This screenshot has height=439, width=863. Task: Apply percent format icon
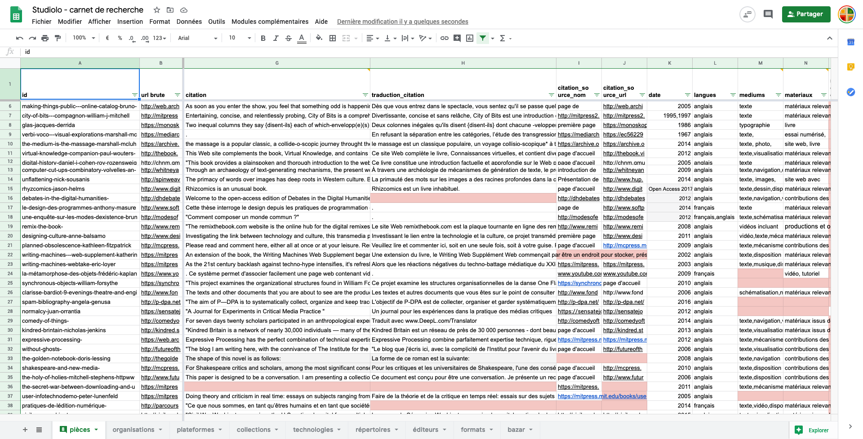(120, 38)
